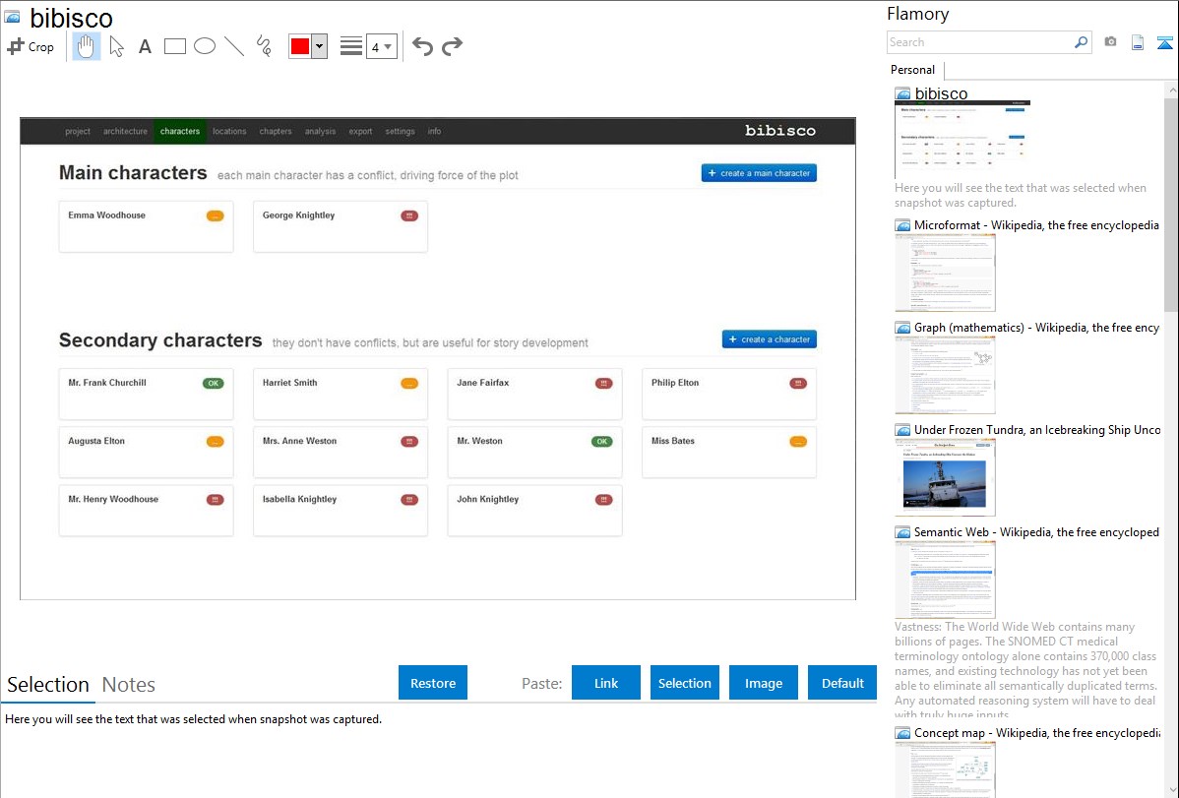Open the Under Frozen Tundra snapshot thumbnail

click(945, 477)
